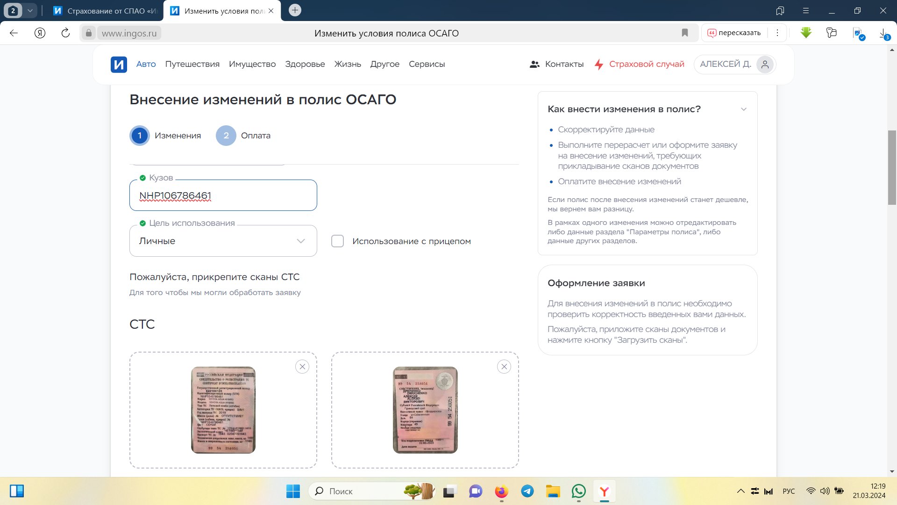Click the user profile avatar icon

pyautogui.click(x=765, y=65)
